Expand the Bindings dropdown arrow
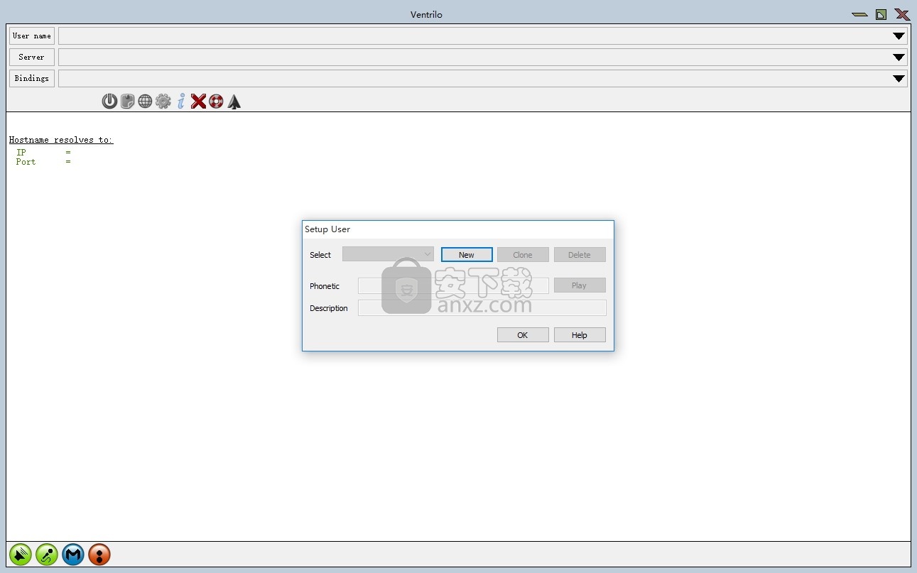 (x=899, y=79)
